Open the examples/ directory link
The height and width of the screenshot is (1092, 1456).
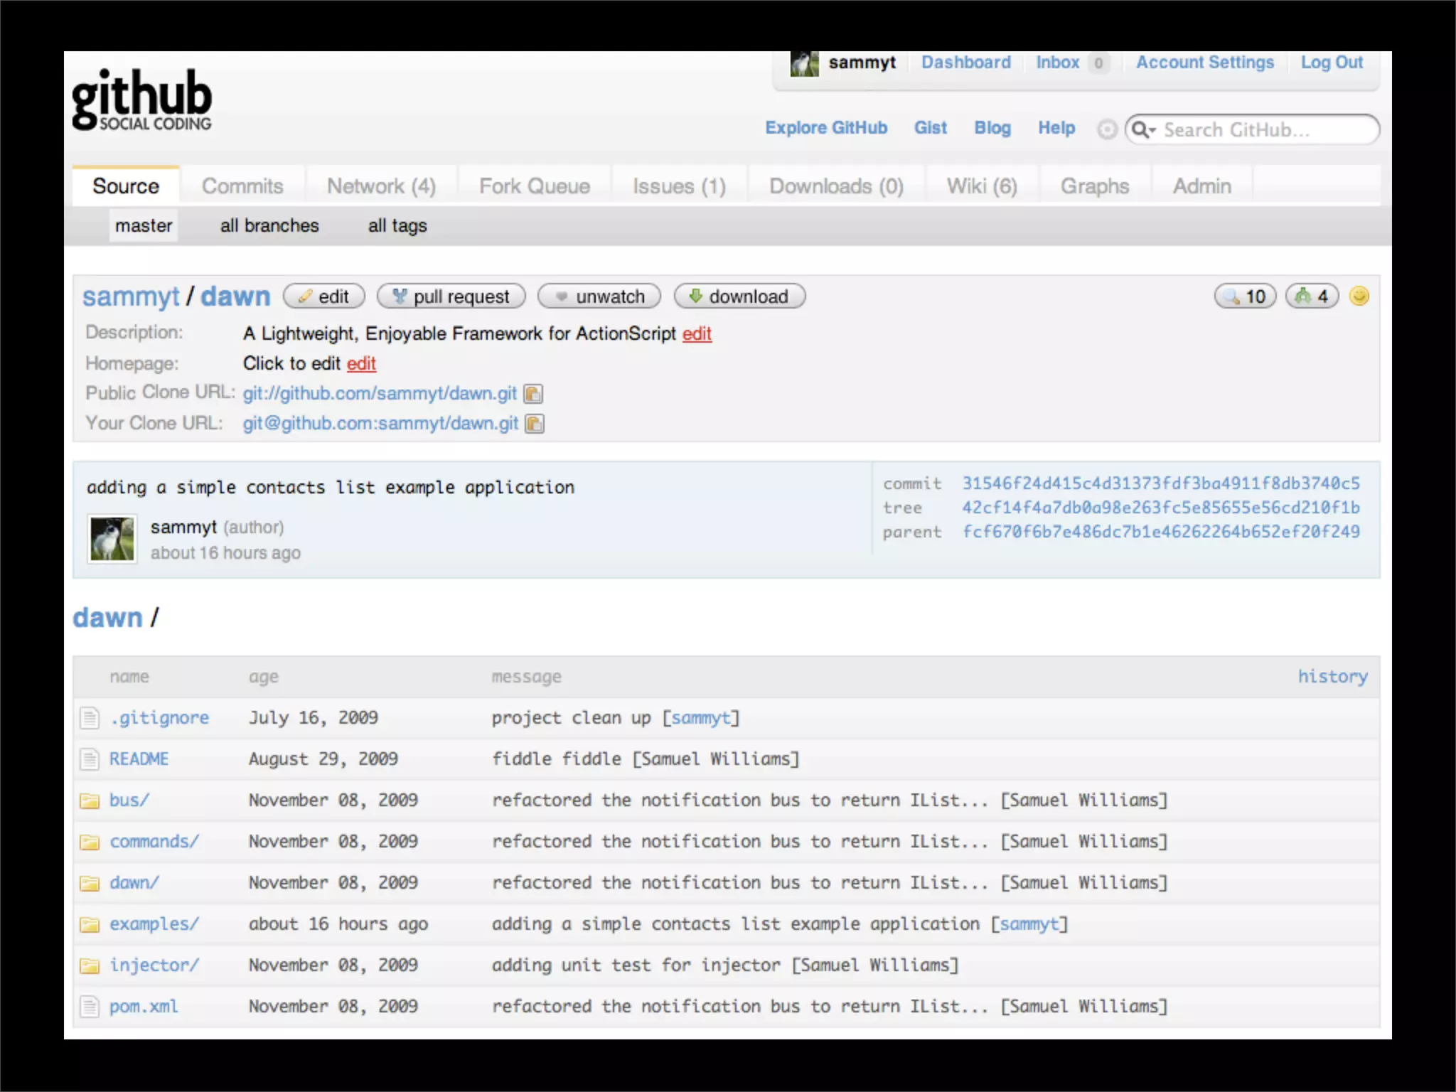(x=154, y=924)
